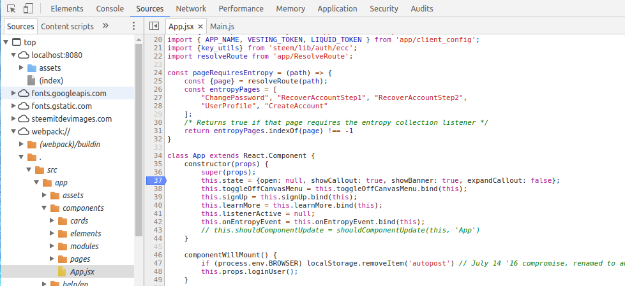The image size is (625, 286).
Task: Collapse the components folder
Action: [x=44, y=208]
